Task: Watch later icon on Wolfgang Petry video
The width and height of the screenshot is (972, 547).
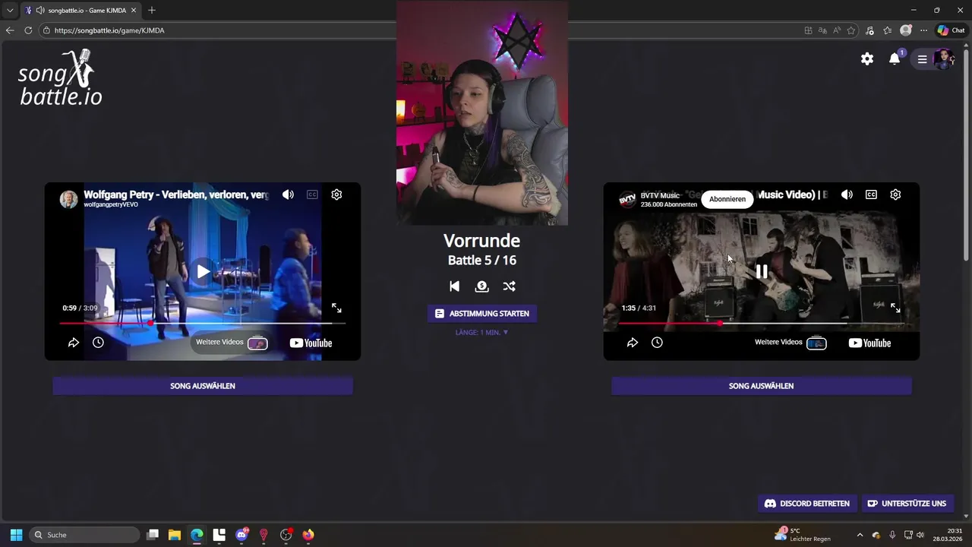Action: 98,343
